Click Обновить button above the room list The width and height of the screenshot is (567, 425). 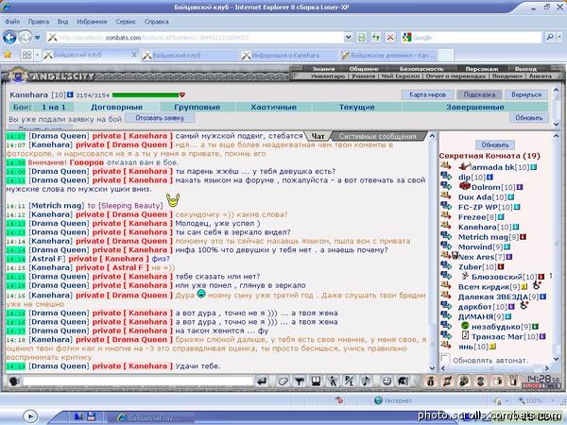(x=495, y=144)
